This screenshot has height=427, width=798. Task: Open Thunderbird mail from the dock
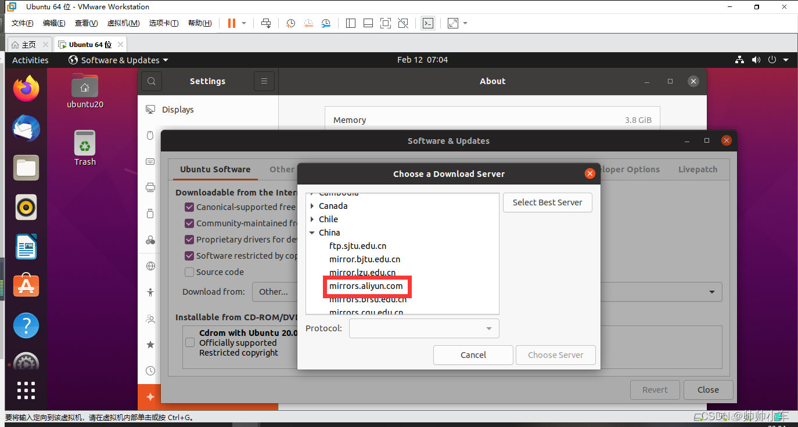26,128
